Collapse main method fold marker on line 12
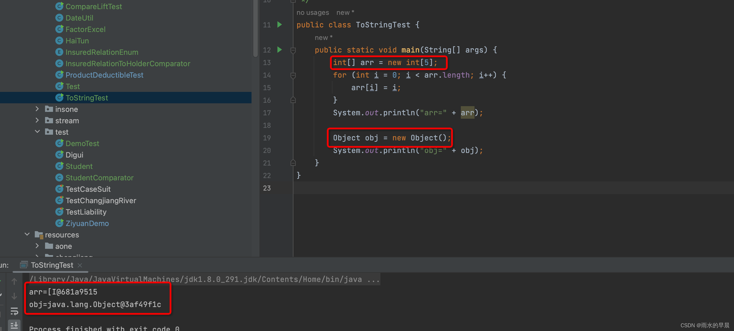 pos(293,50)
